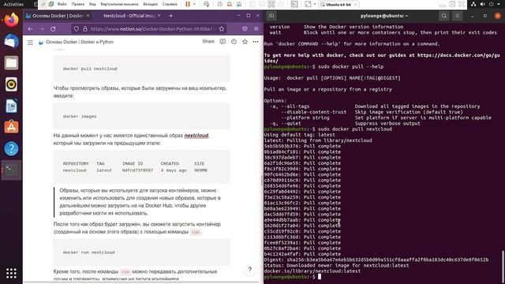The width and height of the screenshot is (505, 284).
Task: Open Ubuntu Software from the dock
Action: pyautogui.click(x=11, y=127)
